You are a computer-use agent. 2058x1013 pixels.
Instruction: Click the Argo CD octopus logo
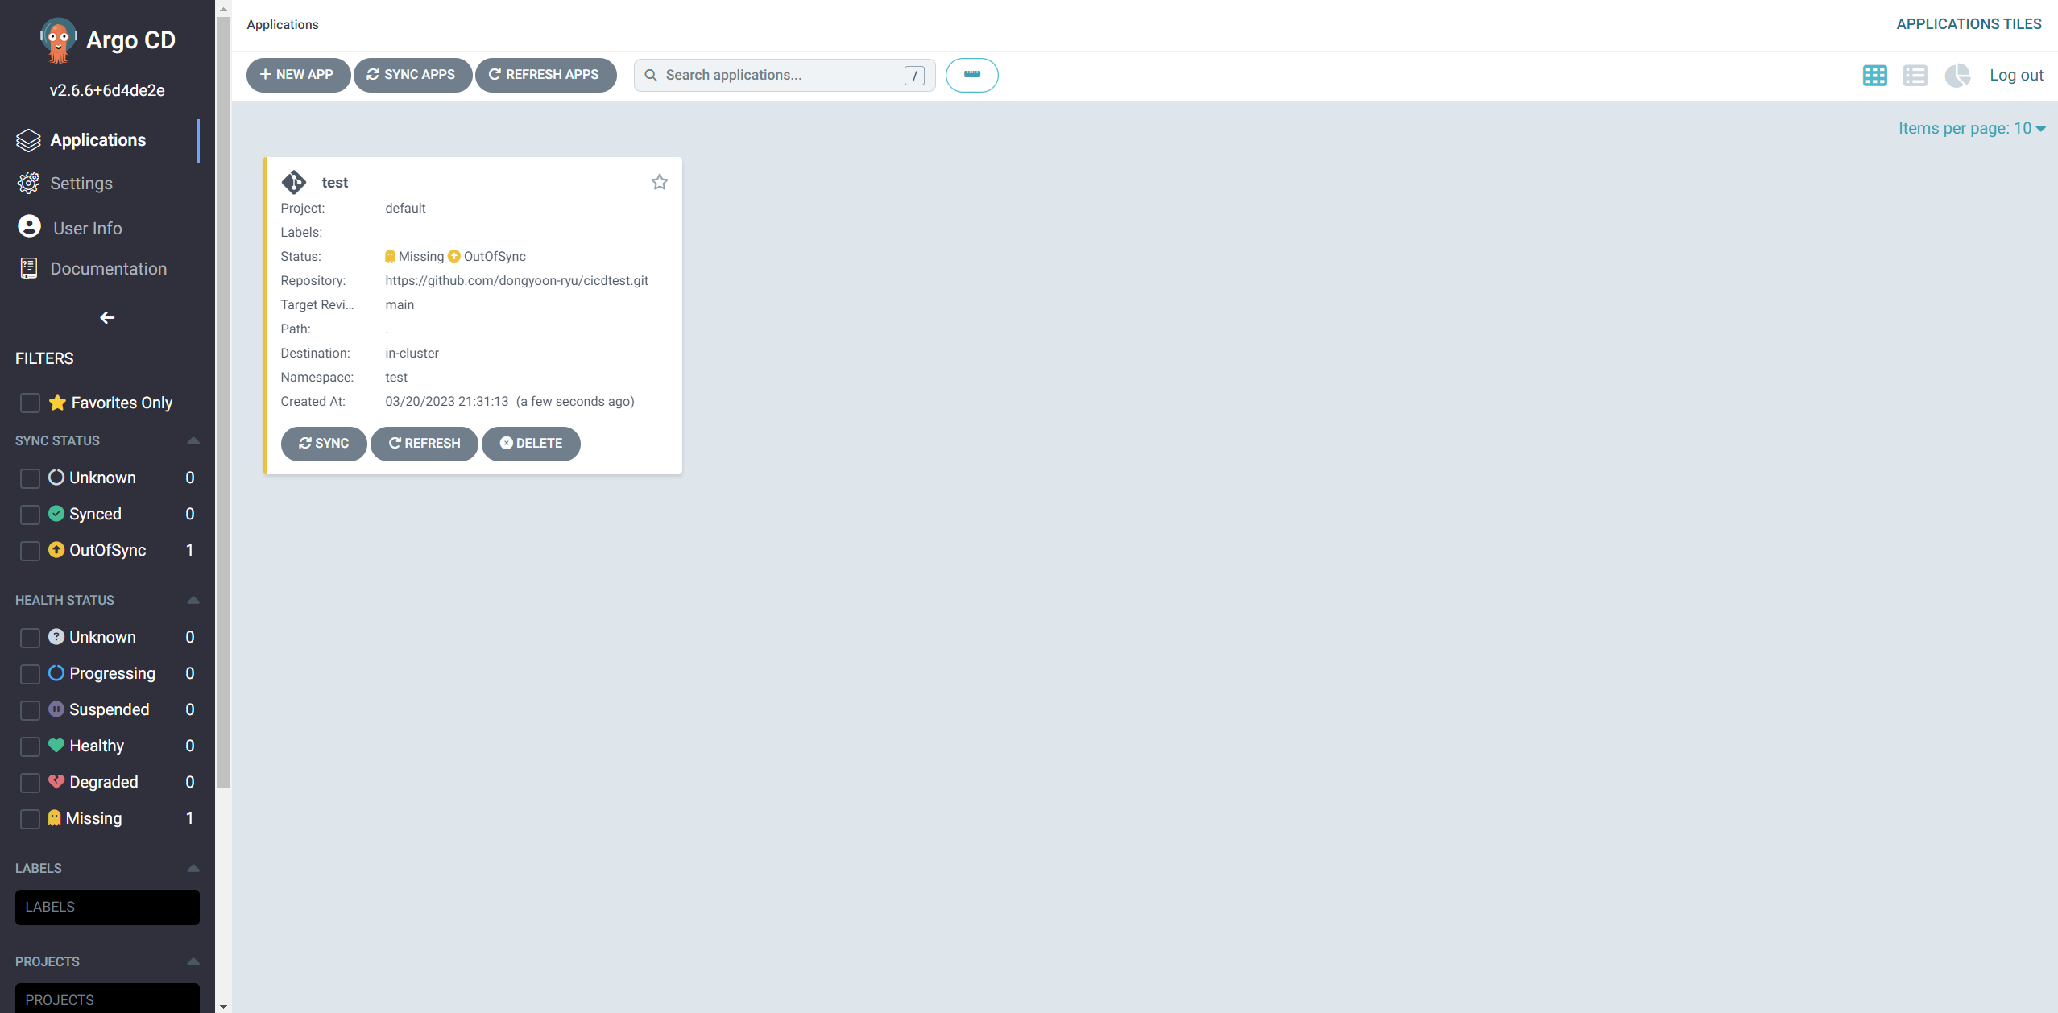[58, 39]
